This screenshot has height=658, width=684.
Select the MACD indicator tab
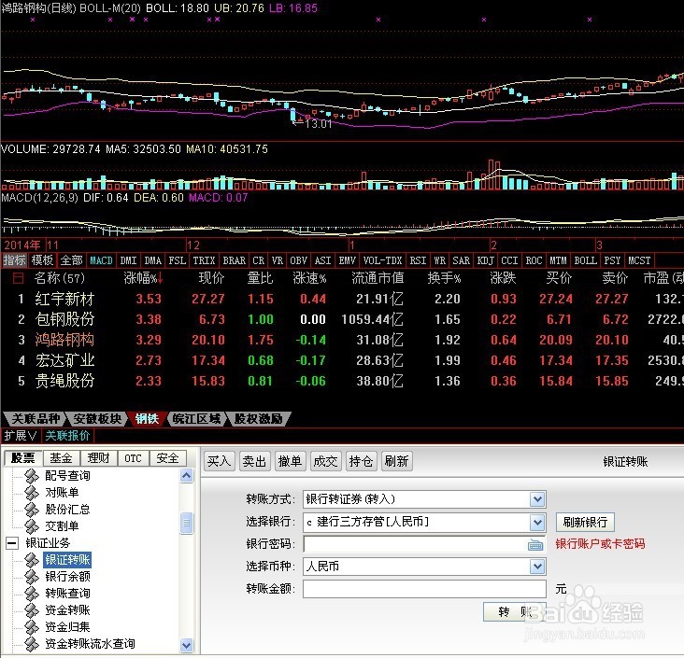pyautogui.click(x=101, y=260)
